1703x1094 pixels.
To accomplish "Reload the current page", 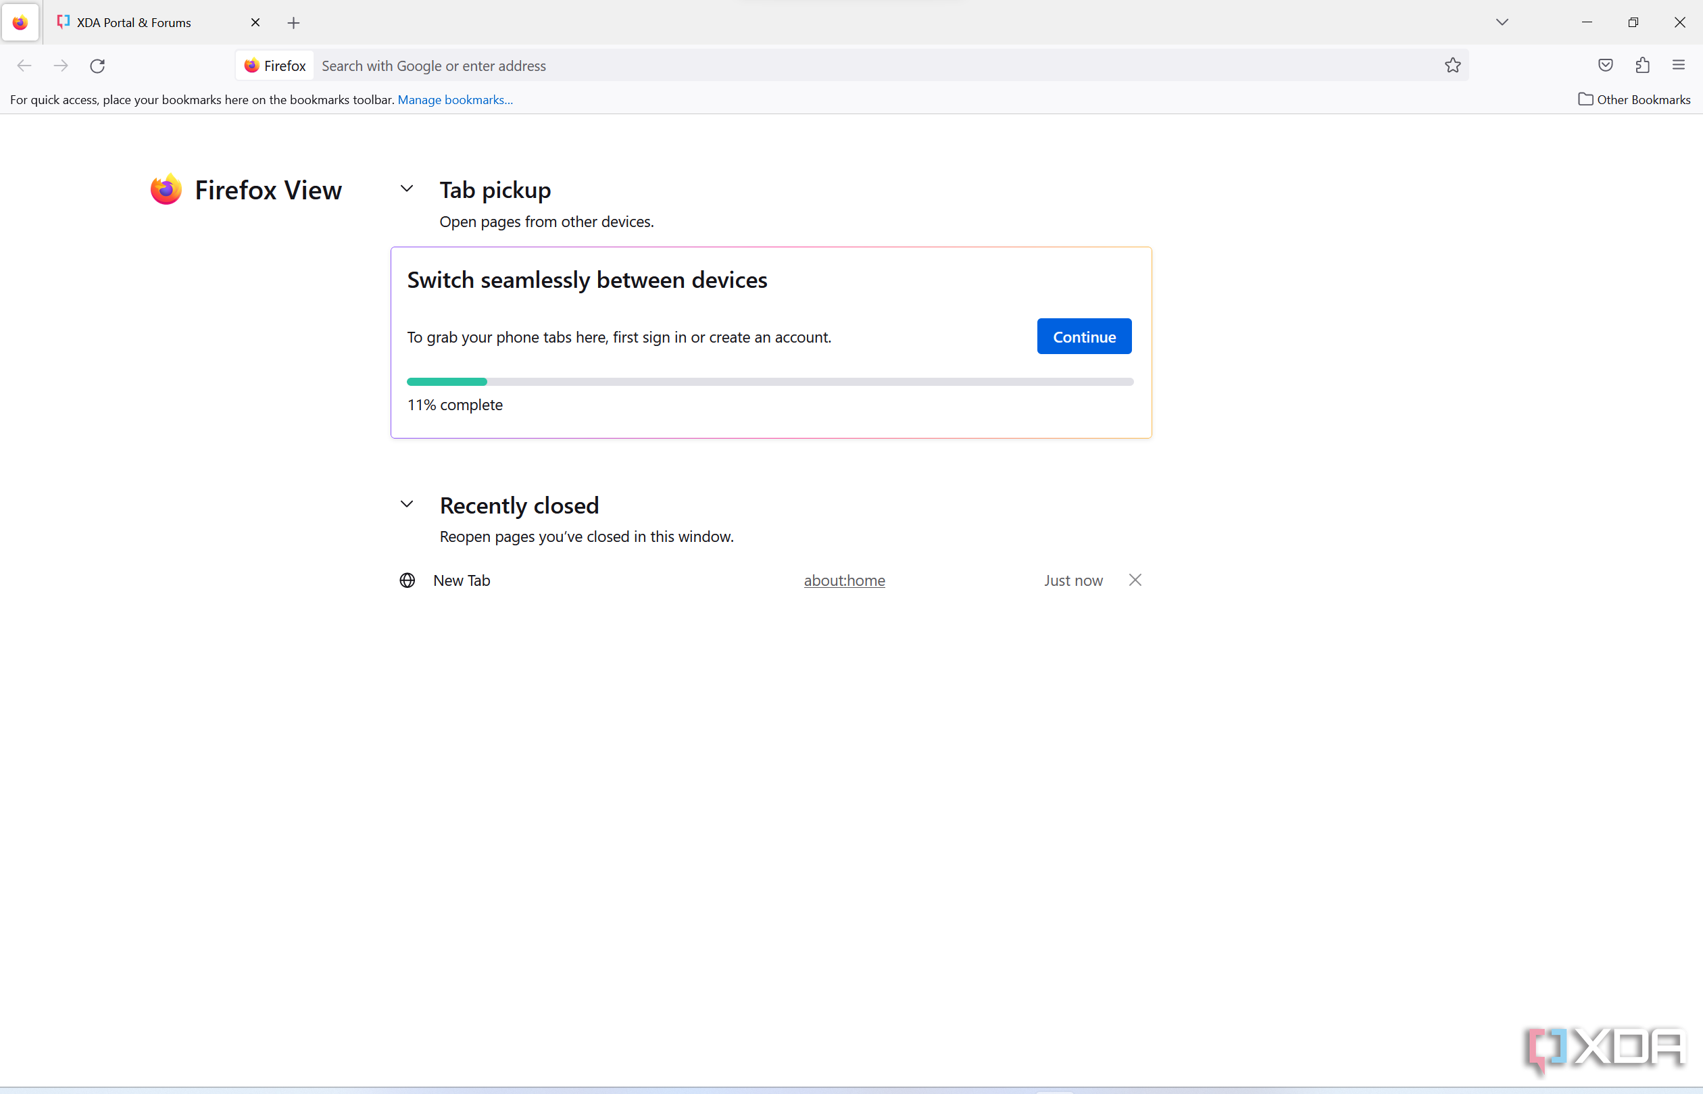I will 98,66.
